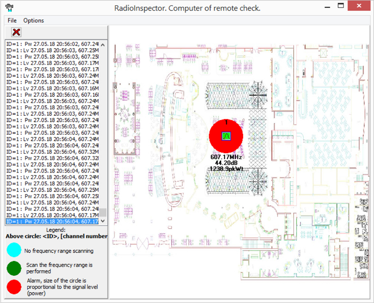Image resolution: width=374 pixels, height=303 pixels.
Task: Click the 607.17MHz label under the alarm circle
Action: coord(226,157)
